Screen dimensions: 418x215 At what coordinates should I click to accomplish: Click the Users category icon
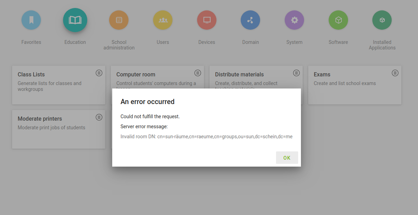(163, 20)
